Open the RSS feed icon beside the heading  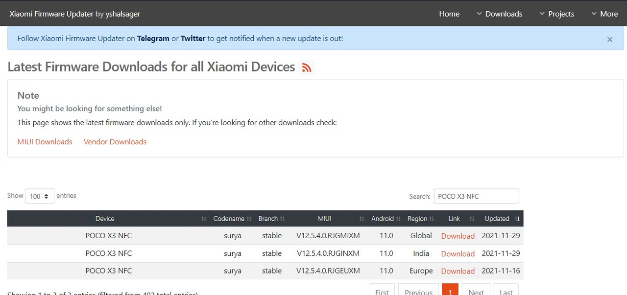307,68
